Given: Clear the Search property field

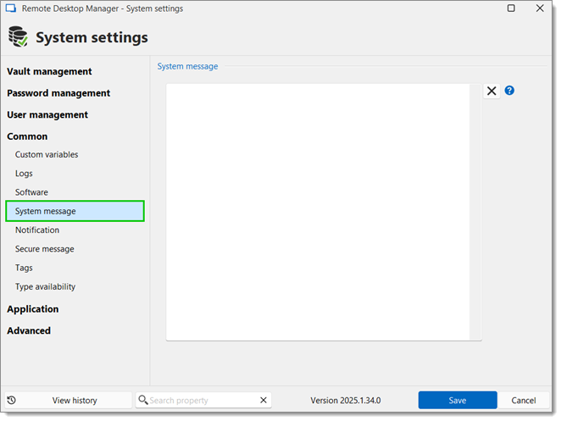Looking at the screenshot, I should (264, 400).
